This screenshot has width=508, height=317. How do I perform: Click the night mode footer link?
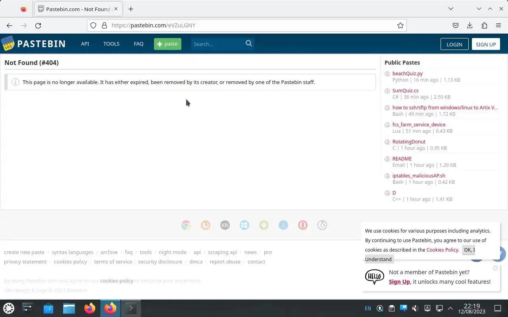click(172, 252)
